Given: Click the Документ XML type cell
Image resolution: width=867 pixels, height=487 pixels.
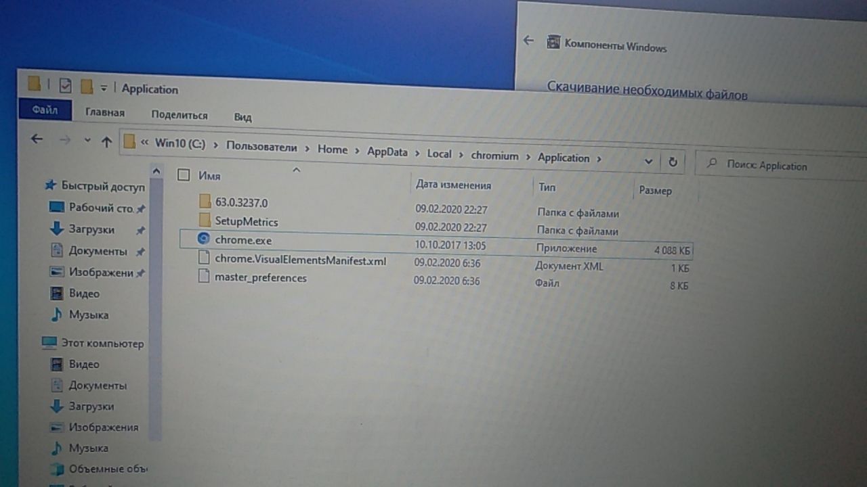Looking at the screenshot, I should (569, 266).
